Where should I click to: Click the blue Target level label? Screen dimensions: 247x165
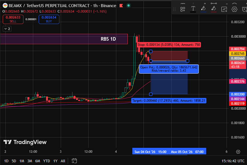(x=169, y=101)
